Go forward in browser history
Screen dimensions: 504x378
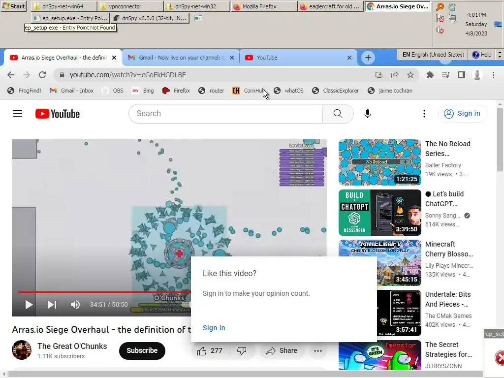click(x=27, y=75)
